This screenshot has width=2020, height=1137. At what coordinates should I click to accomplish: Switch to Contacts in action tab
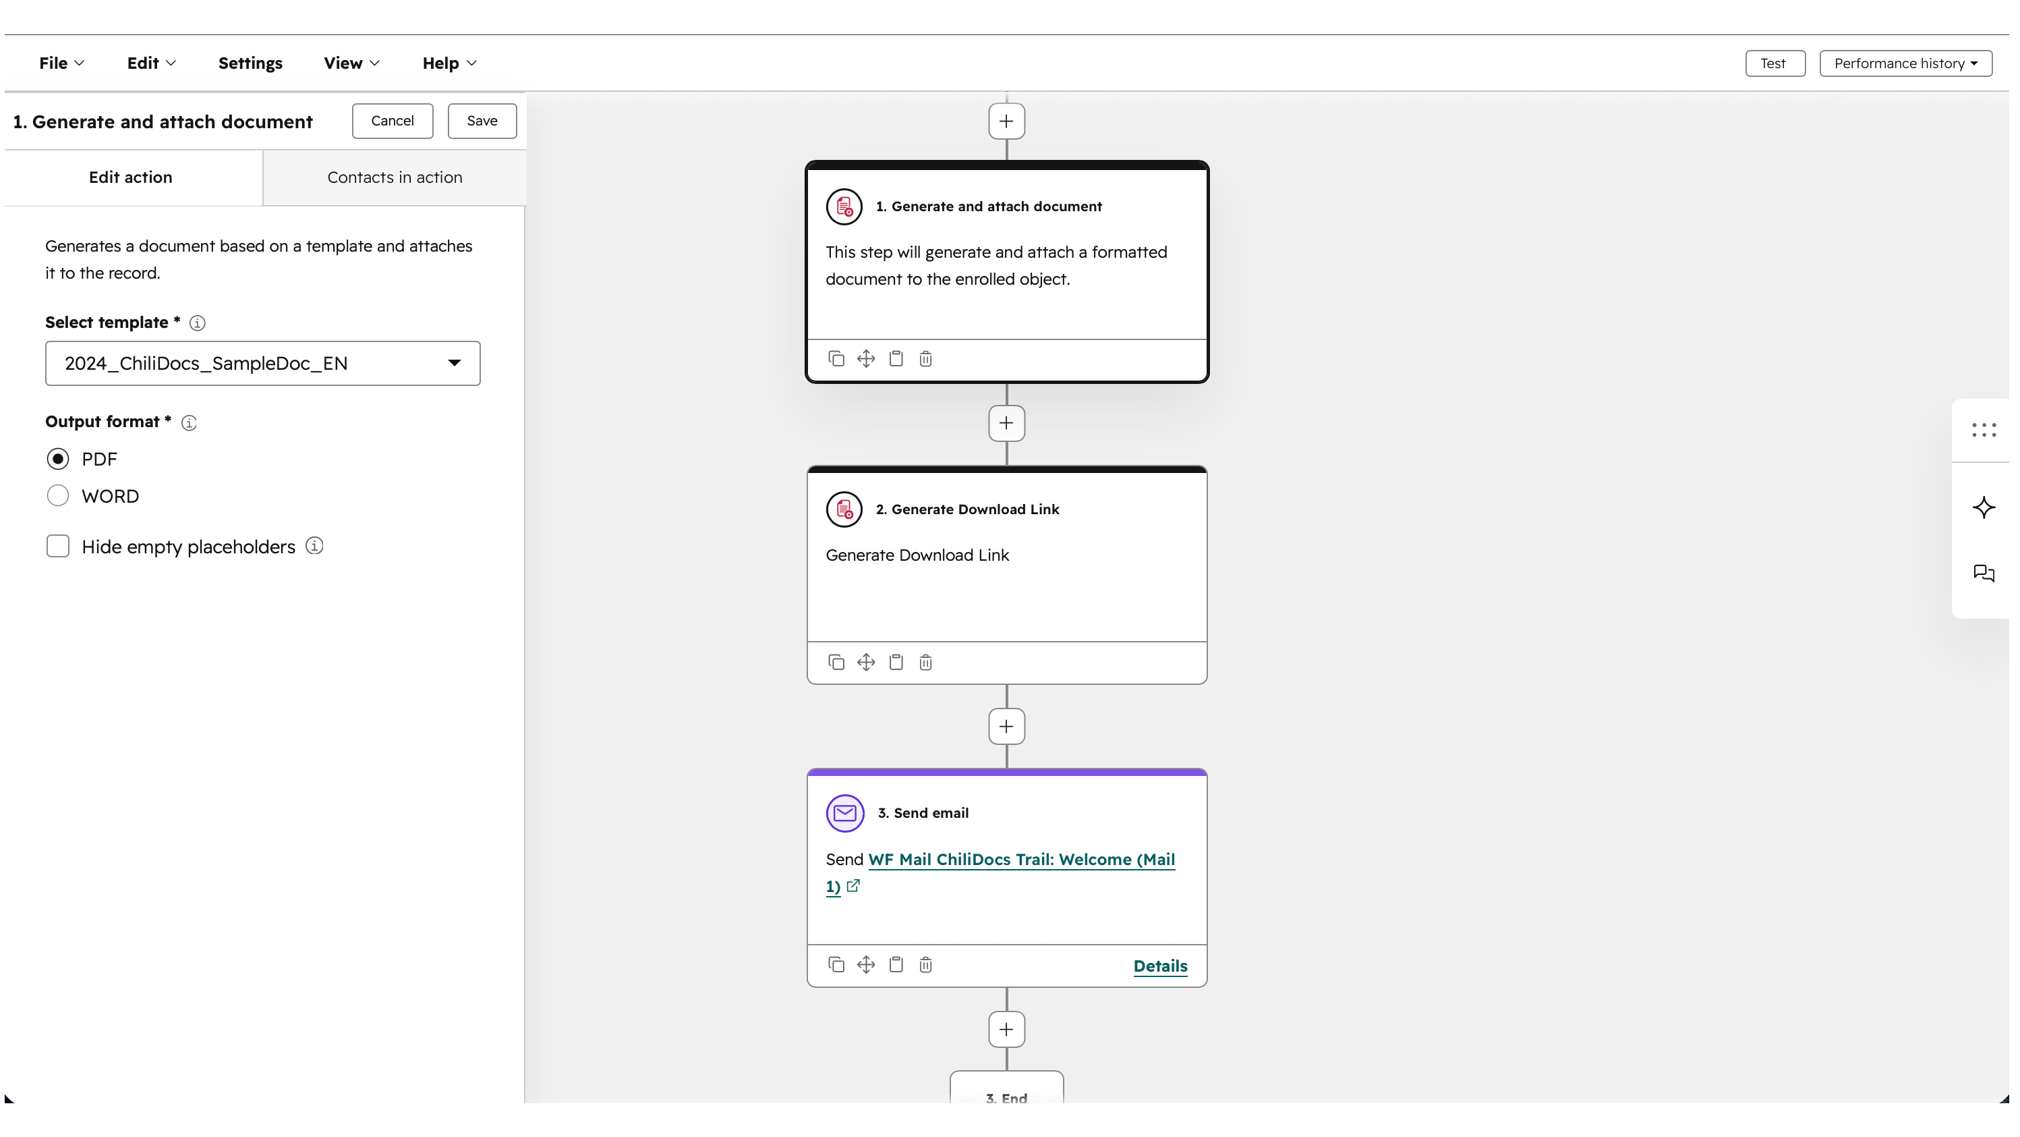point(395,177)
